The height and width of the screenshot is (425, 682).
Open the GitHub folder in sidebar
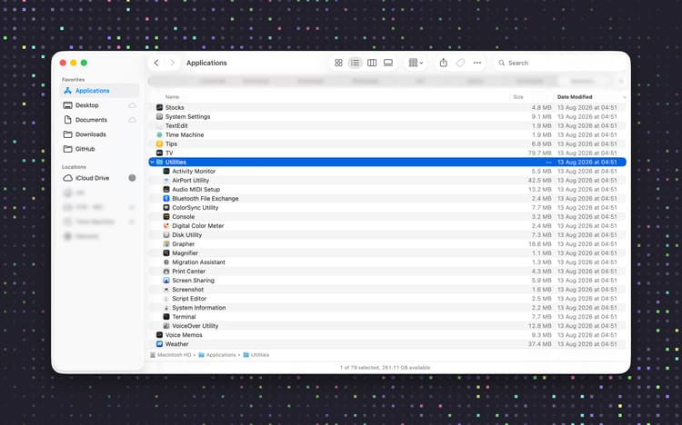click(x=100, y=149)
